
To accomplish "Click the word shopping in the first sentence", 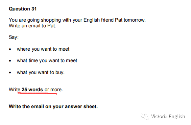I will coord(51,20).
